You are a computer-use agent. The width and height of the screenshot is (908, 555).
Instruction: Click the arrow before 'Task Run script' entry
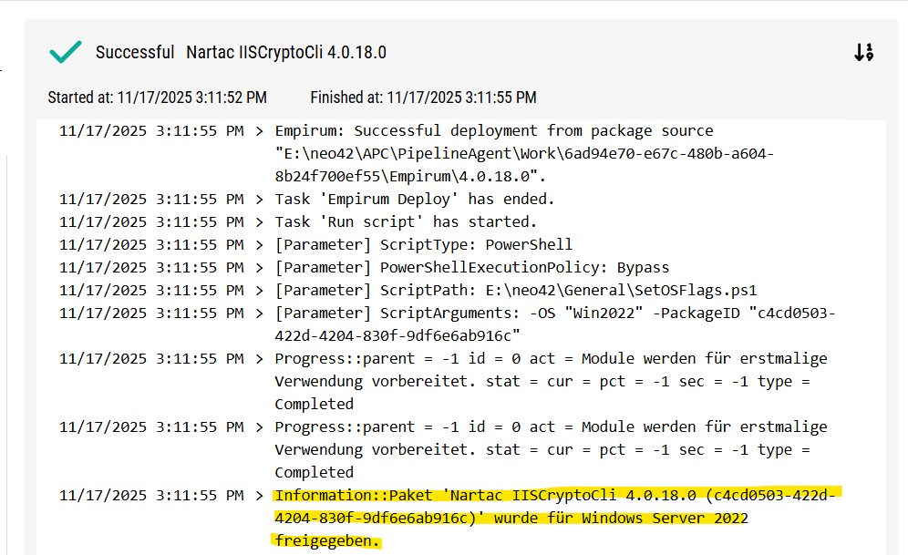pyautogui.click(x=260, y=222)
